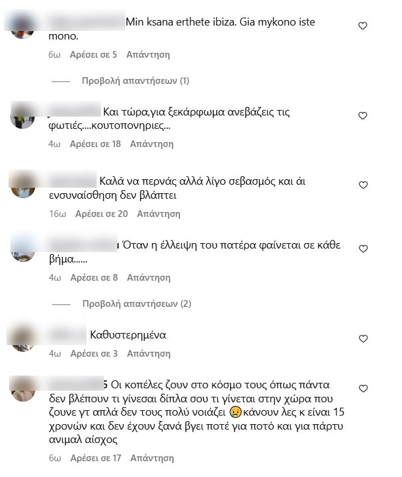Screen dimensions: 402x477
Task: Like the 'Καθυστερημένα' comment
Action: tap(363, 338)
